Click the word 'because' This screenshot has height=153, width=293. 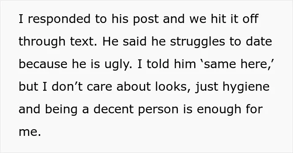point(43,64)
